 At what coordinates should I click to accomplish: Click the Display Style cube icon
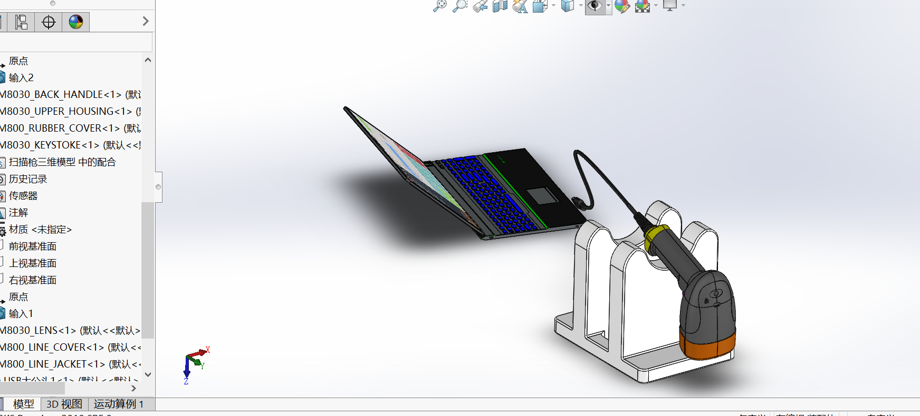[x=568, y=6]
